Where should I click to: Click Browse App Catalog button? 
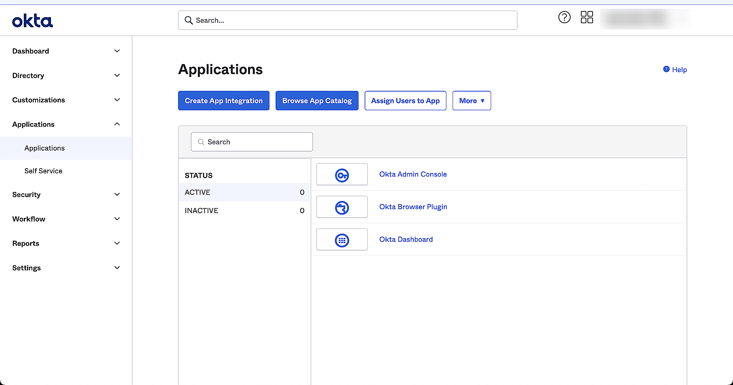(317, 101)
